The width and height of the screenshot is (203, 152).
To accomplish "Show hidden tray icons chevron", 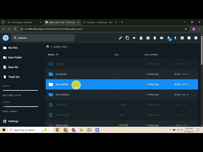I will [x=170, y=130].
